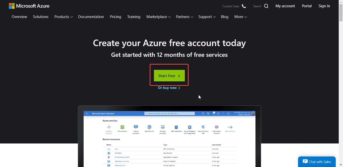Click the Azure Cosmos DB icon in portal preview
The width and height of the screenshot is (343, 167).
click(203, 127)
